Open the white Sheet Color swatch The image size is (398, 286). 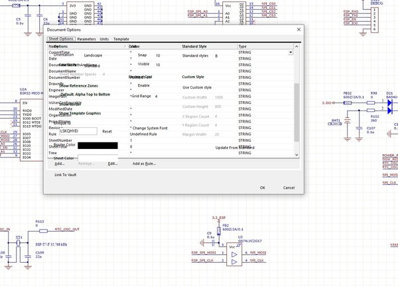[98, 158]
